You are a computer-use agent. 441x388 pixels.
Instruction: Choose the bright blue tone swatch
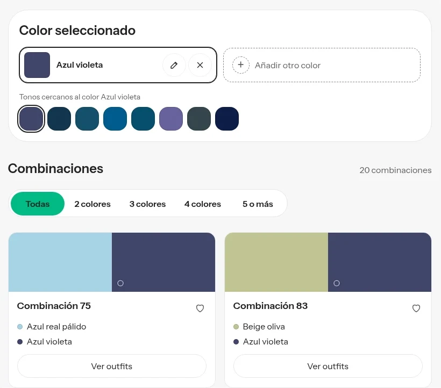[x=115, y=119]
